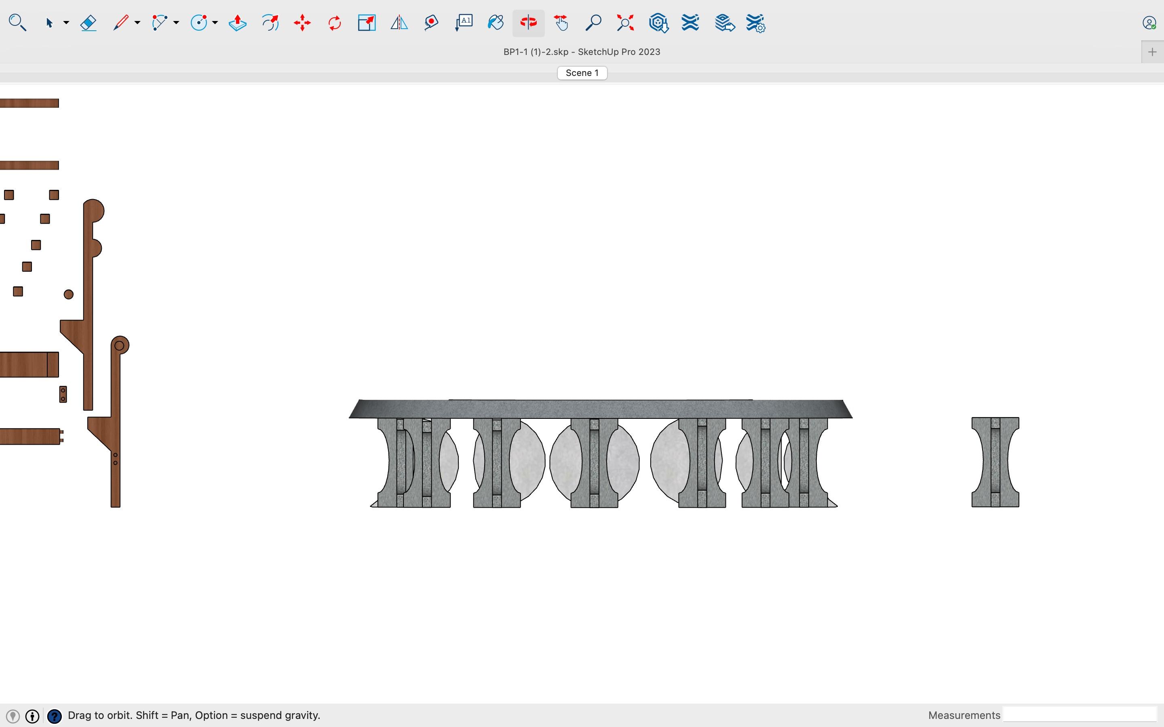Add a new scene with plus button
1164x727 pixels.
pyautogui.click(x=1152, y=52)
